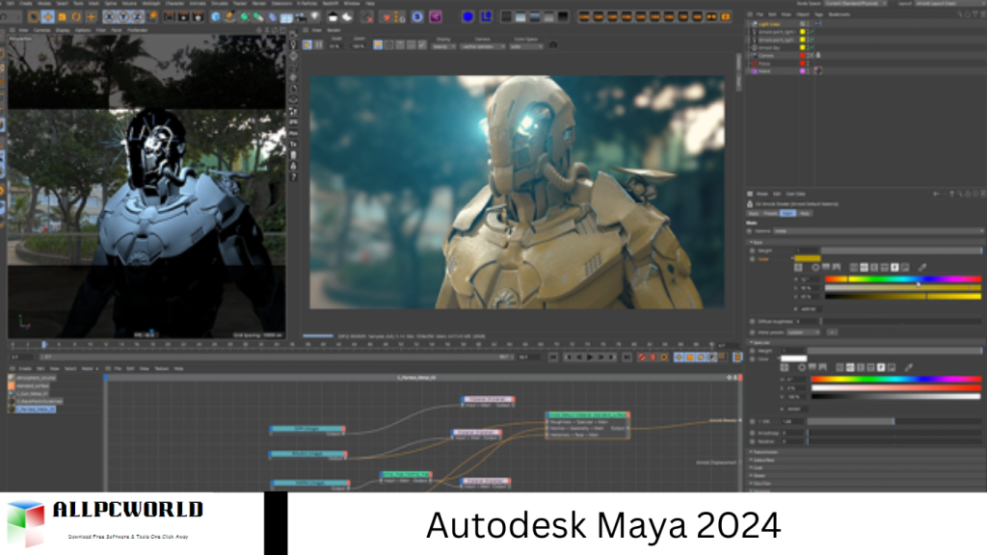
Task: Go to end of animation
Action: (x=627, y=357)
